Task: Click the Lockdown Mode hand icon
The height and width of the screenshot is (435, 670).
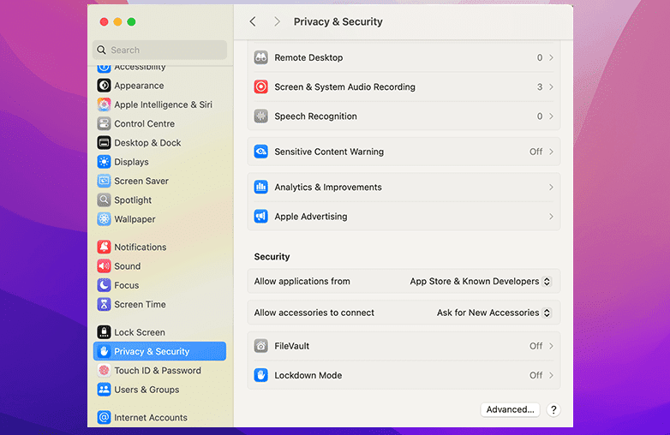Action: click(261, 375)
